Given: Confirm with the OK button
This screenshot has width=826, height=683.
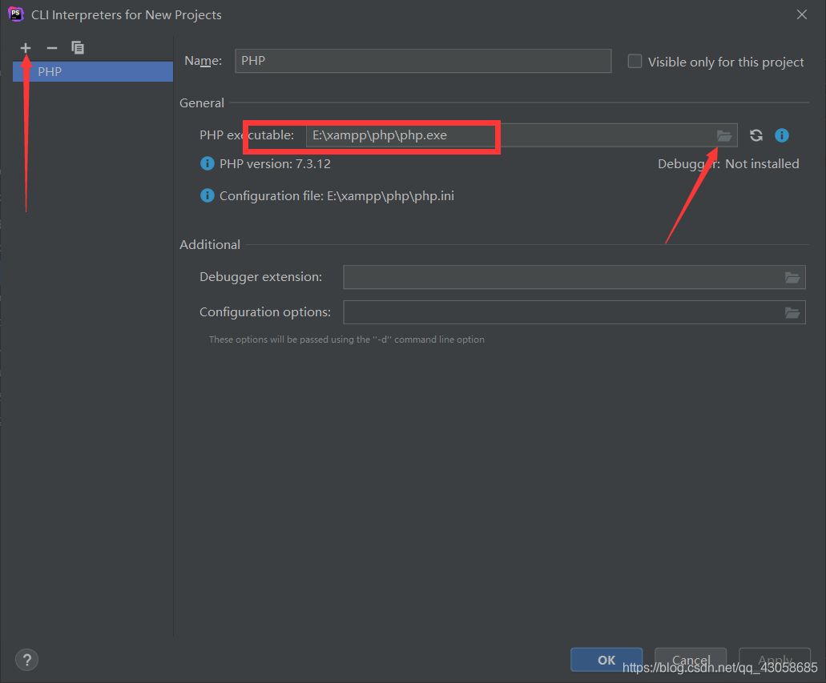Looking at the screenshot, I should click(606, 660).
